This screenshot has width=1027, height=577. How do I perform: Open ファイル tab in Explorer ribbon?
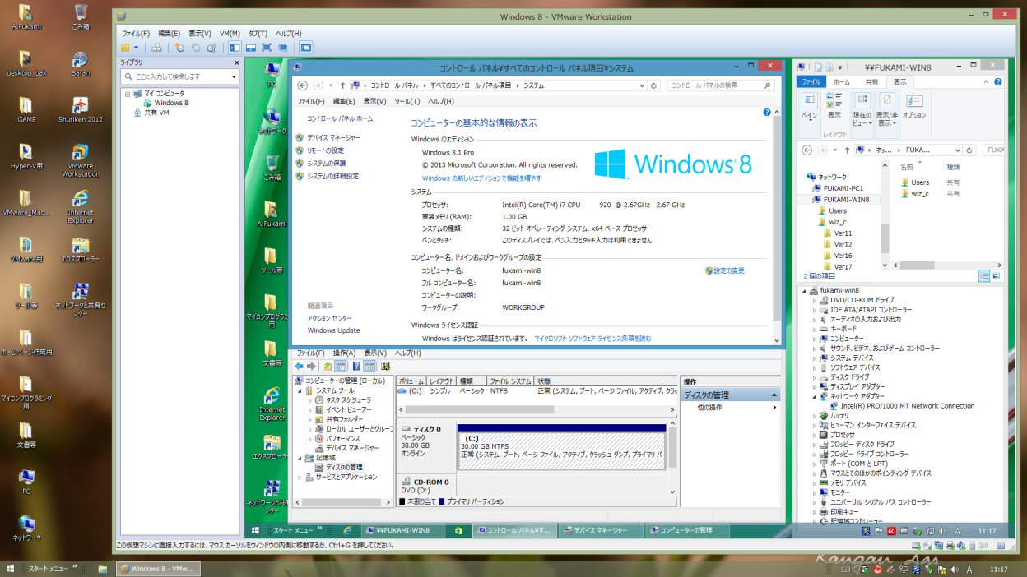[811, 82]
